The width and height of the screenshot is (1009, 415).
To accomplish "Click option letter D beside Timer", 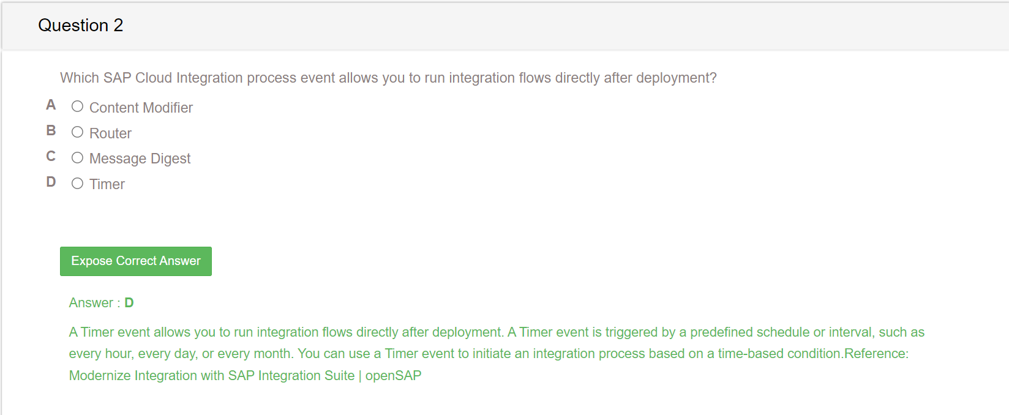I will [51, 182].
